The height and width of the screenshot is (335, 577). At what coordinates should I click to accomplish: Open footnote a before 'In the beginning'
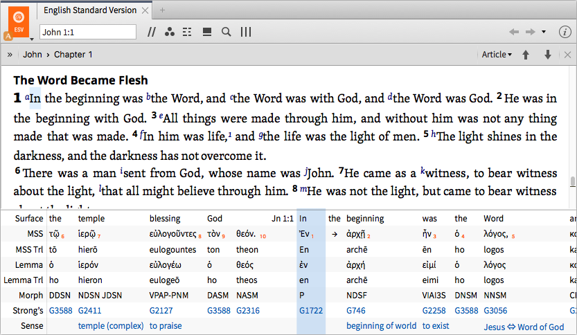27,97
